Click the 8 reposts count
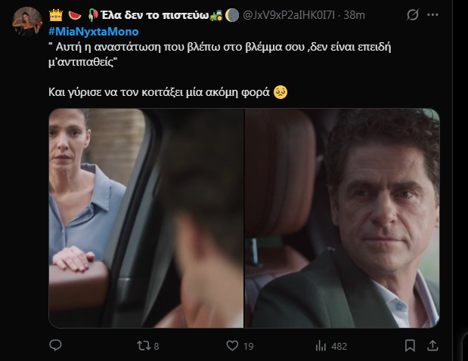468x361 pixels. [x=156, y=346]
